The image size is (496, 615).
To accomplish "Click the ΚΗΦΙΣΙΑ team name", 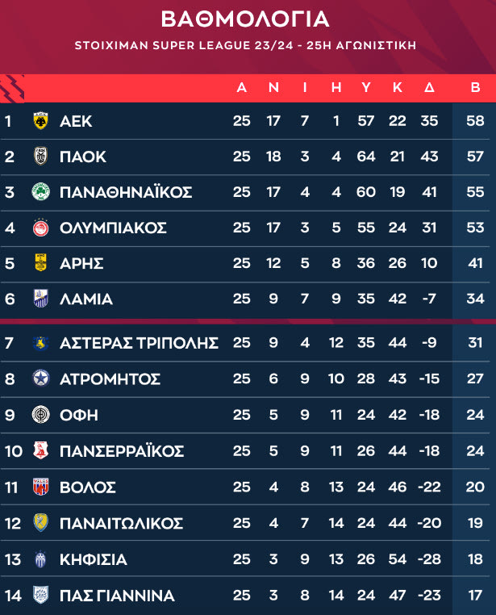I will [x=94, y=559].
